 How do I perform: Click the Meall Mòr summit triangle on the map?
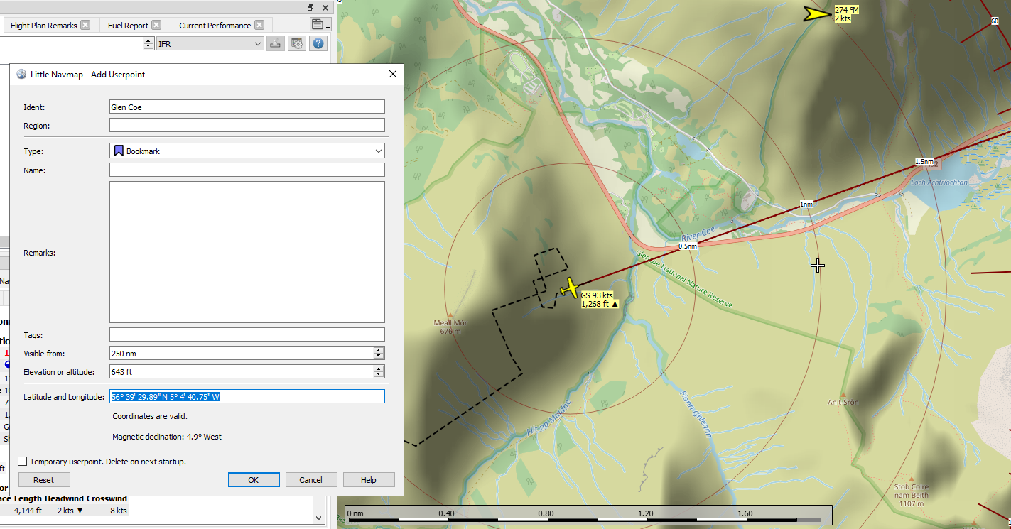pyautogui.click(x=450, y=315)
